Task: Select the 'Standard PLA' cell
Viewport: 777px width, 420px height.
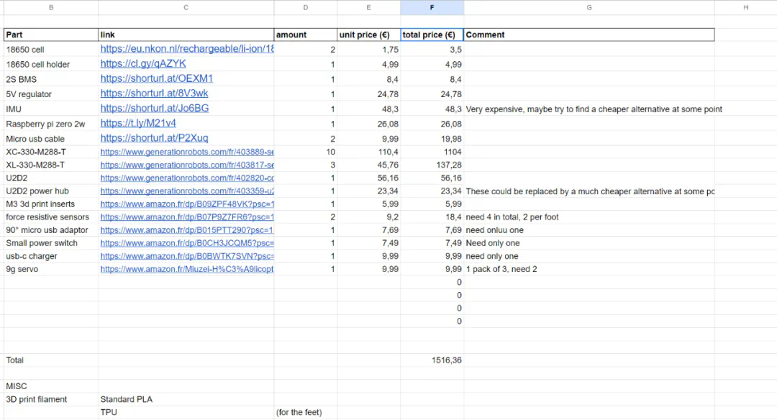Action: click(x=127, y=399)
